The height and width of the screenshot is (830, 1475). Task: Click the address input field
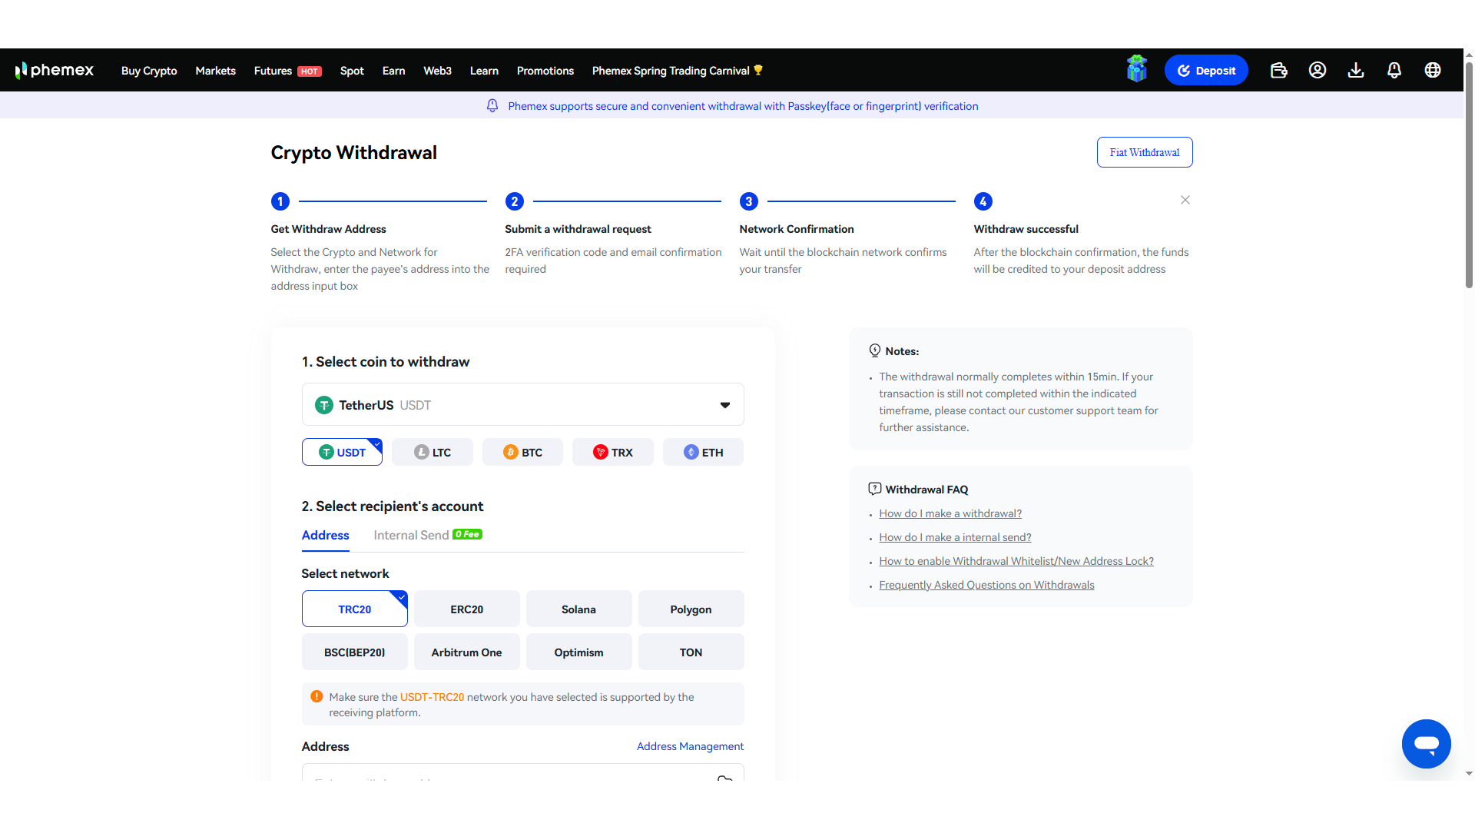(522, 772)
